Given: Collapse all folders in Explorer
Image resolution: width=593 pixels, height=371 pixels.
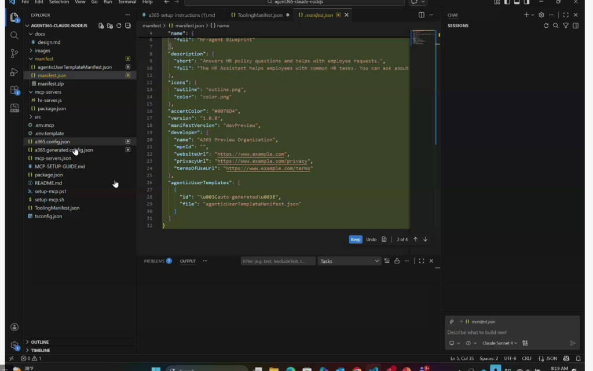Looking at the screenshot, I should [128, 25].
